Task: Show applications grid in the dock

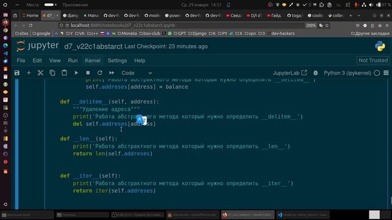Action: [x=6, y=205]
